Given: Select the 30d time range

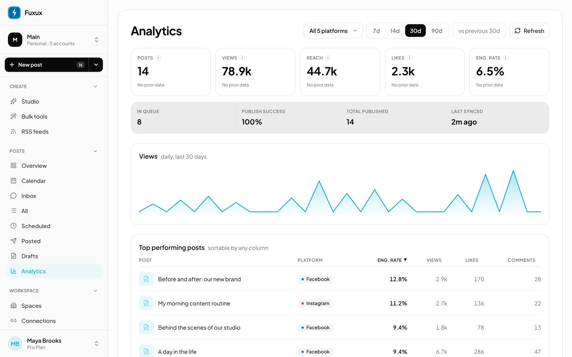Looking at the screenshot, I should (x=415, y=31).
